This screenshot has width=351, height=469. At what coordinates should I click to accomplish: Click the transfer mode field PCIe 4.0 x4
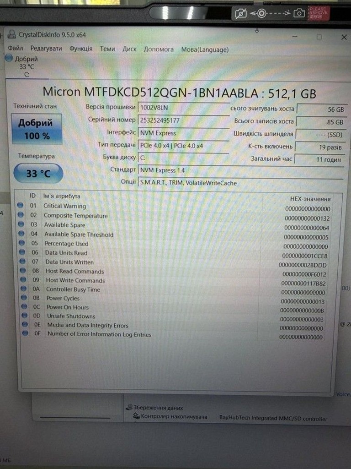(x=183, y=146)
